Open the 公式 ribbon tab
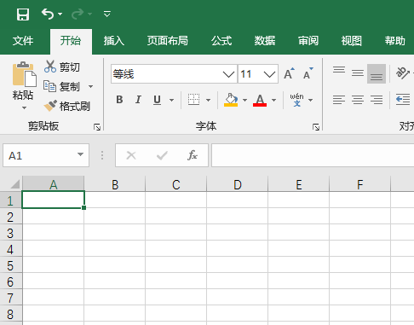Image resolution: width=414 pixels, height=325 pixels. [x=221, y=41]
